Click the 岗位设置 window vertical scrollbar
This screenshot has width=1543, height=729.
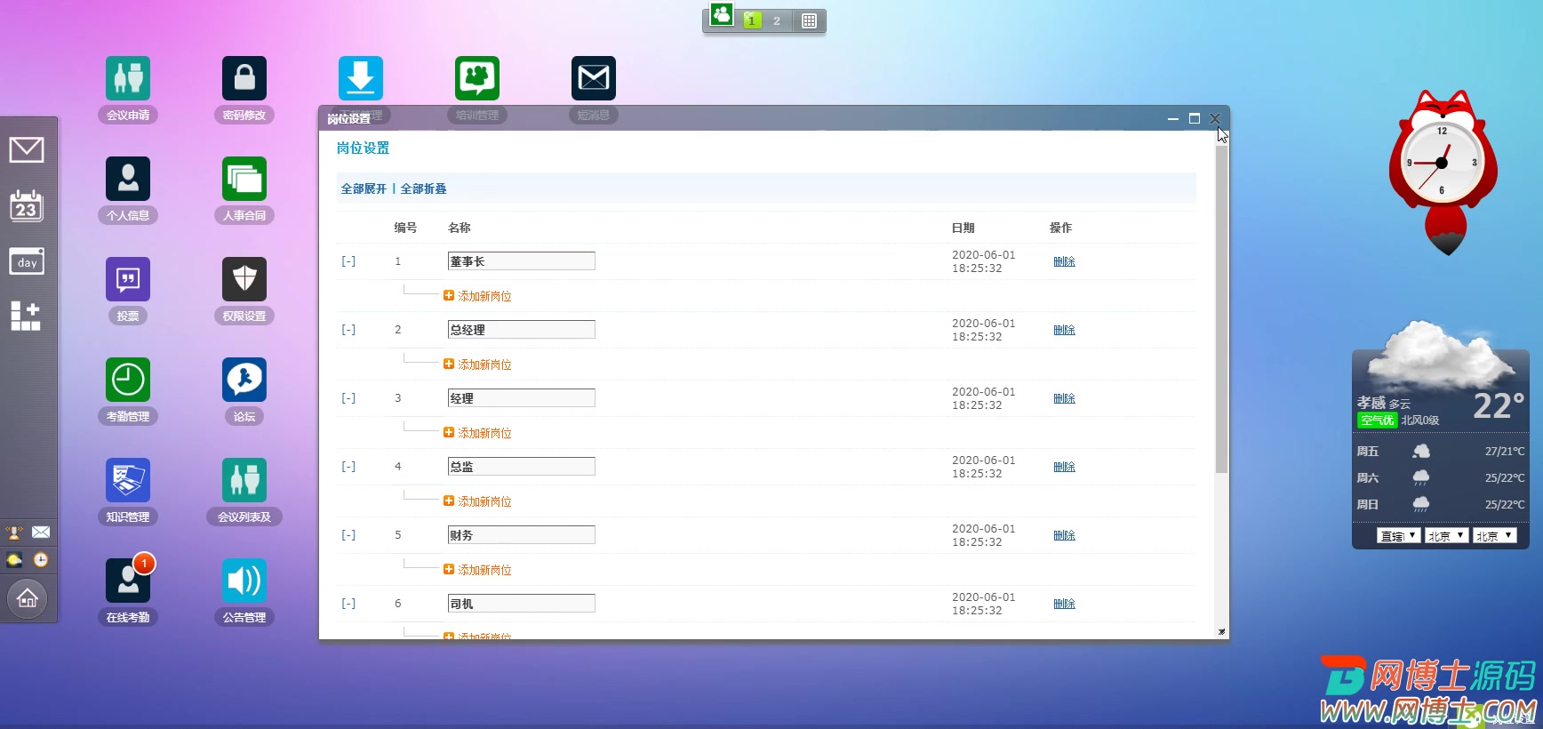click(1221, 309)
